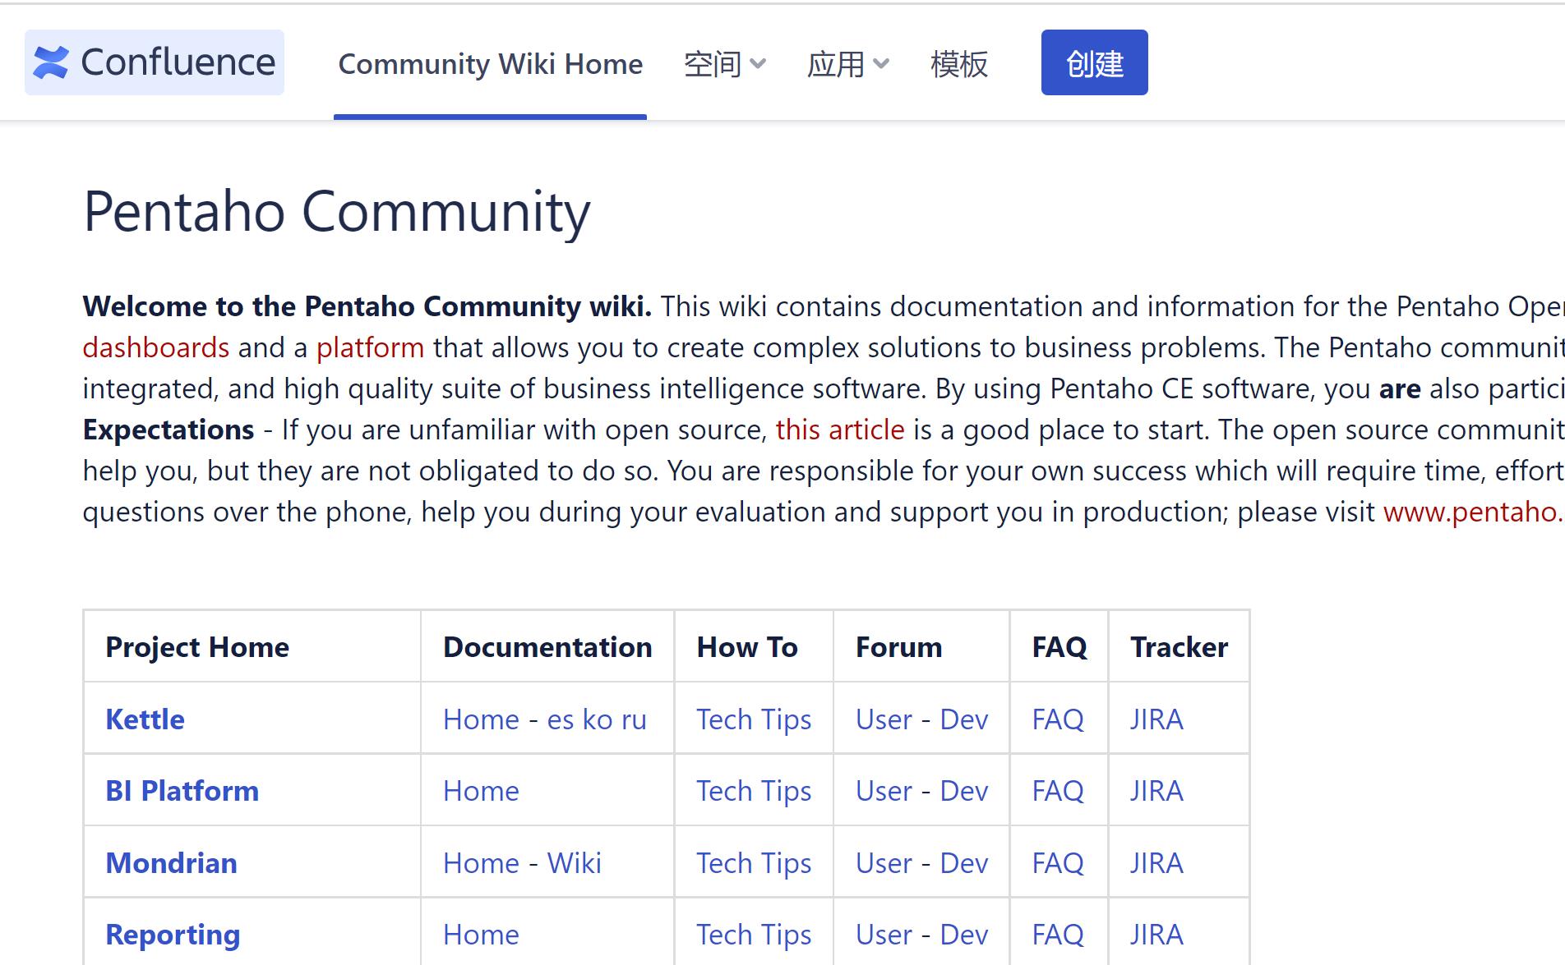This screenshot has width=1565, height=965.
Task: Open the Reporting FAQ link
Action: pos(1058,935)
